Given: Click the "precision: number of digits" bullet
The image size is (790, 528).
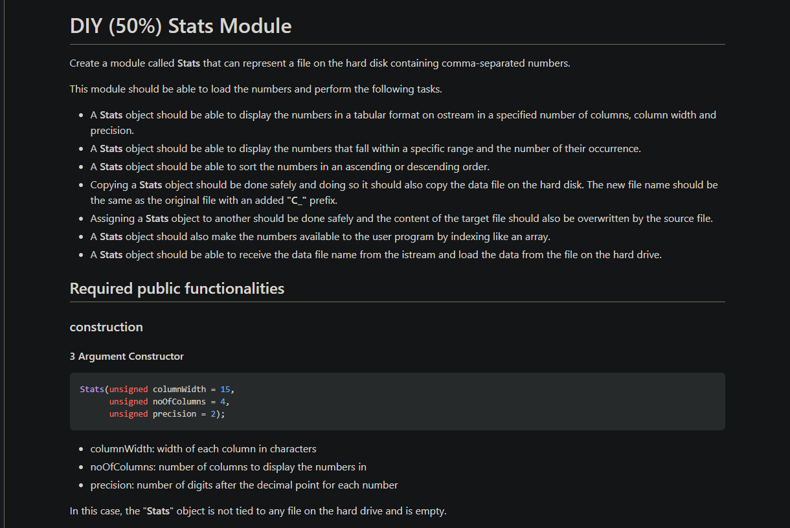Looking at the screenshot, I should coord(244,485).
